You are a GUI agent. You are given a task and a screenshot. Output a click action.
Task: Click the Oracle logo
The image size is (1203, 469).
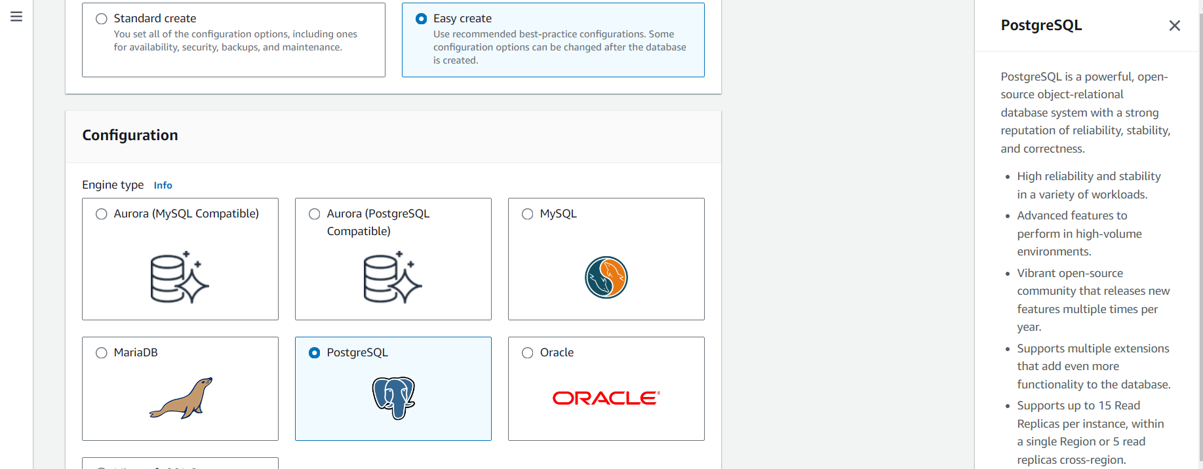tap(606, 398)
